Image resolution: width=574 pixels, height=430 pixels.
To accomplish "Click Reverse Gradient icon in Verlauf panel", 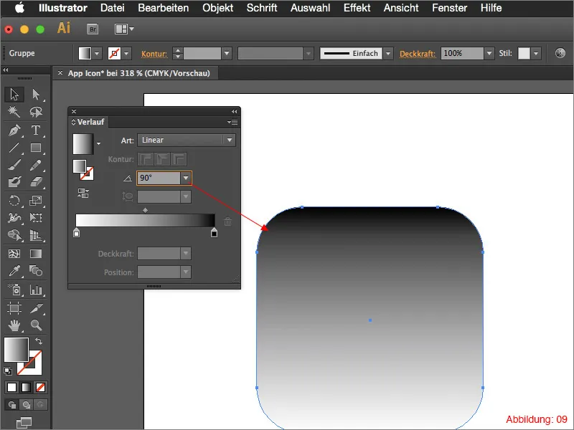I will pyautogui.click(x=83, y=193).
